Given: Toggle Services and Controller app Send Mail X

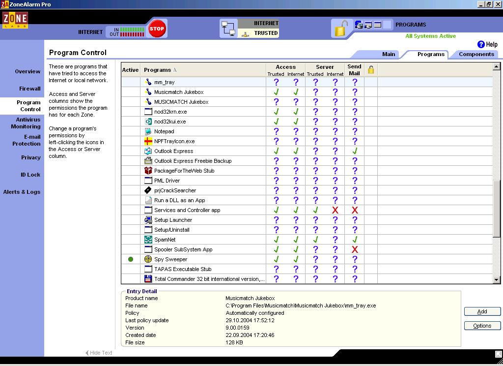Looking at the screenshot, I should click(x=355, y=210).
